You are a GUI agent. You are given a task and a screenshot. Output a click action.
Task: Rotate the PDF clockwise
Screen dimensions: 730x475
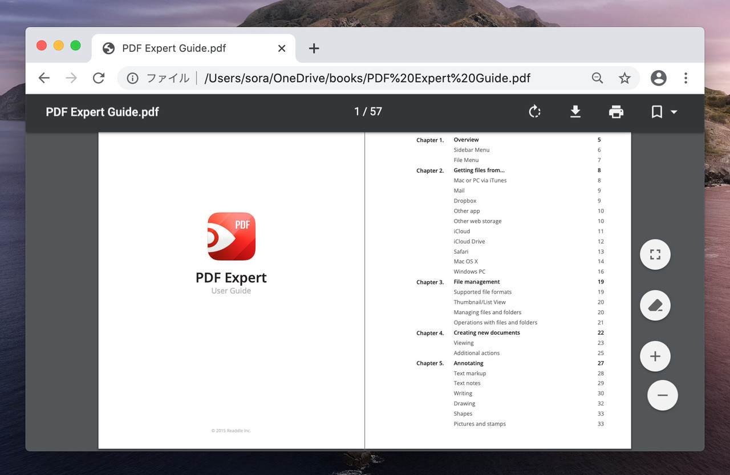point(534,112)
